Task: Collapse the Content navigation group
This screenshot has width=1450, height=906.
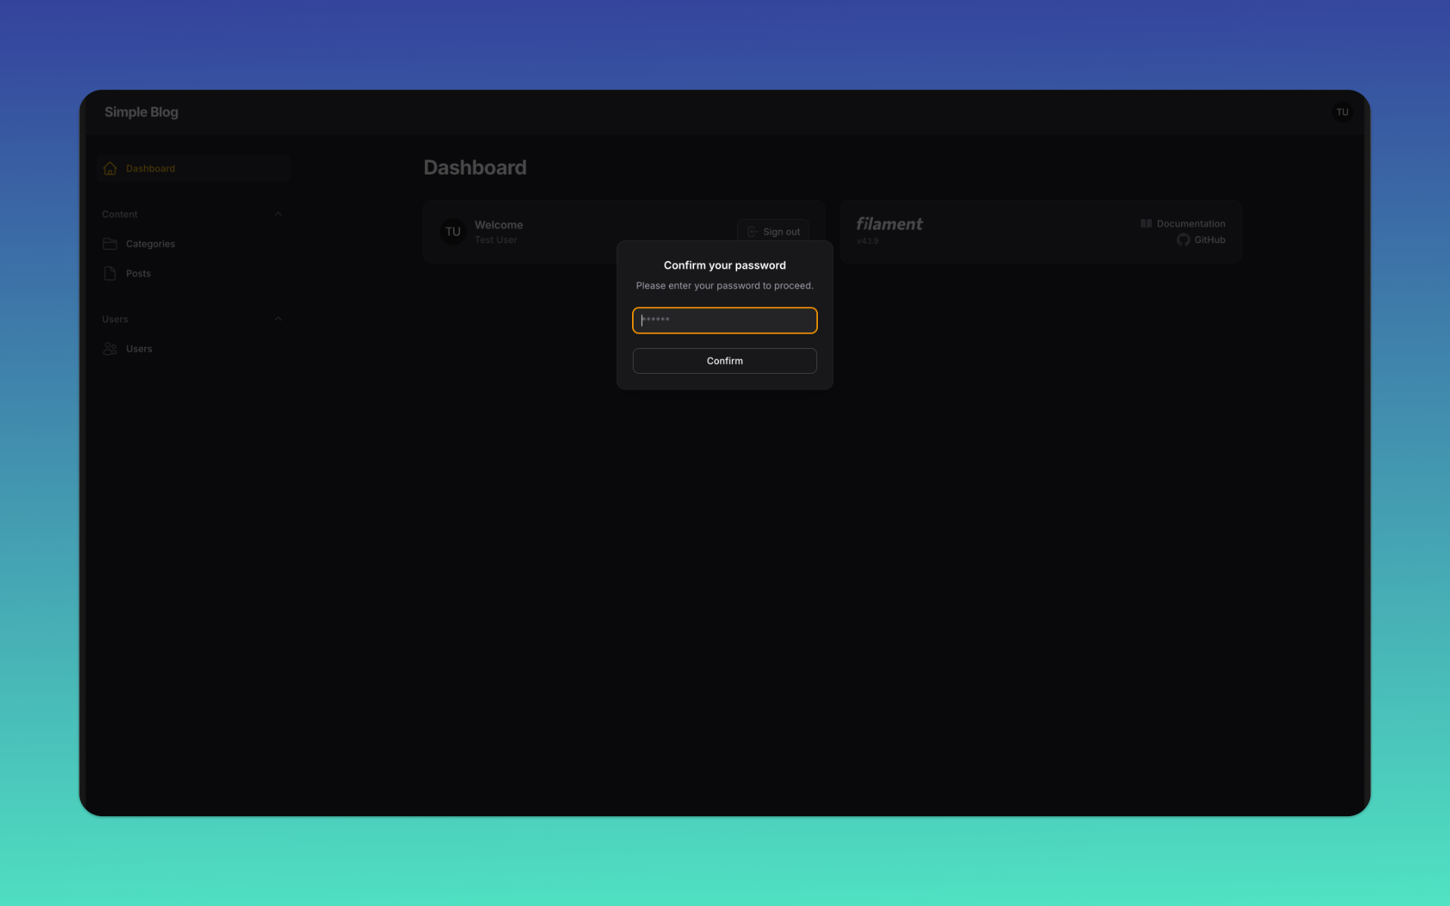Action: pyautogui.click(x=278, y=214)
